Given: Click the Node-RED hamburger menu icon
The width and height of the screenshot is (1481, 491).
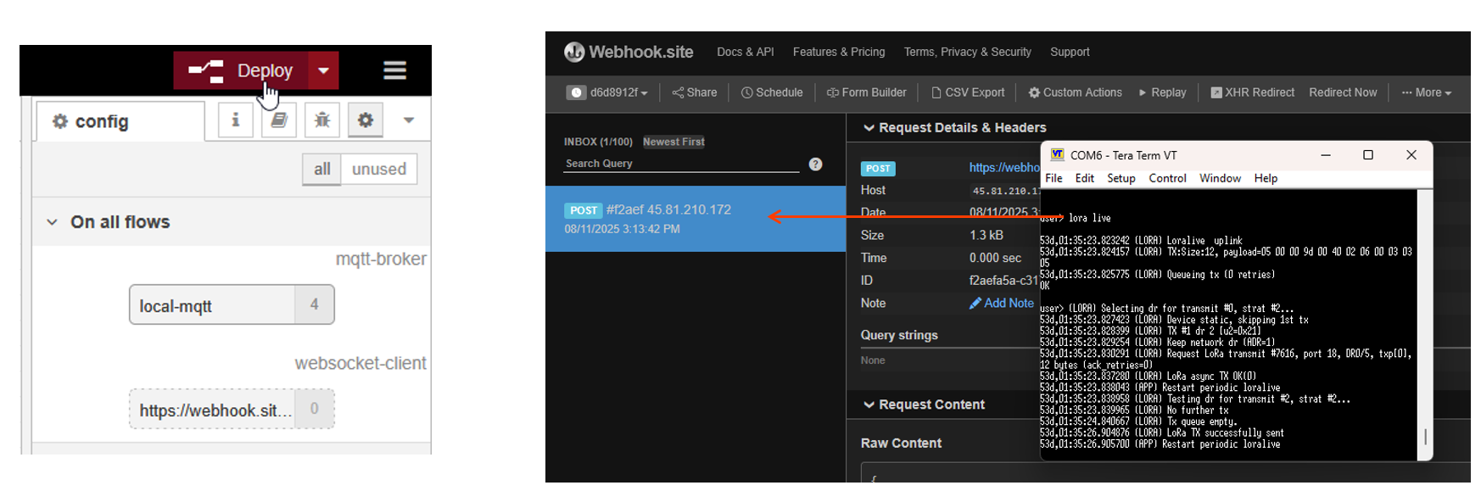Looking at the screenshot, I should 394,70.
